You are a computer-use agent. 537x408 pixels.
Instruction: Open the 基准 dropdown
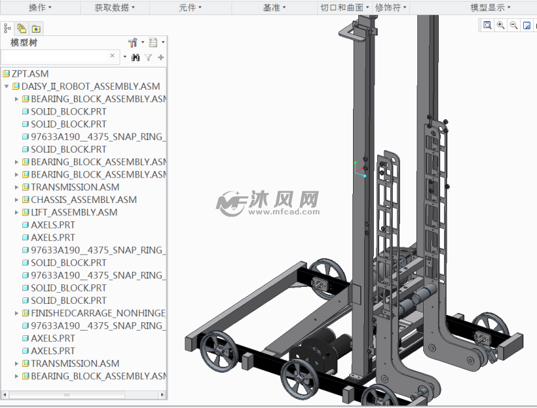(273, 7)
